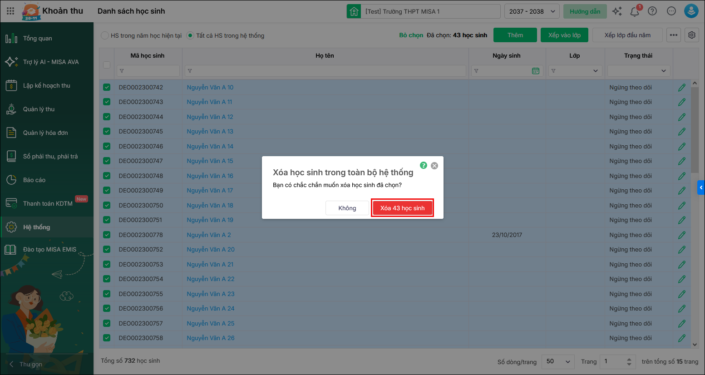
Task: Confirm with 'Xóa 43 học sinh' button
Action: tap(402, 208)
